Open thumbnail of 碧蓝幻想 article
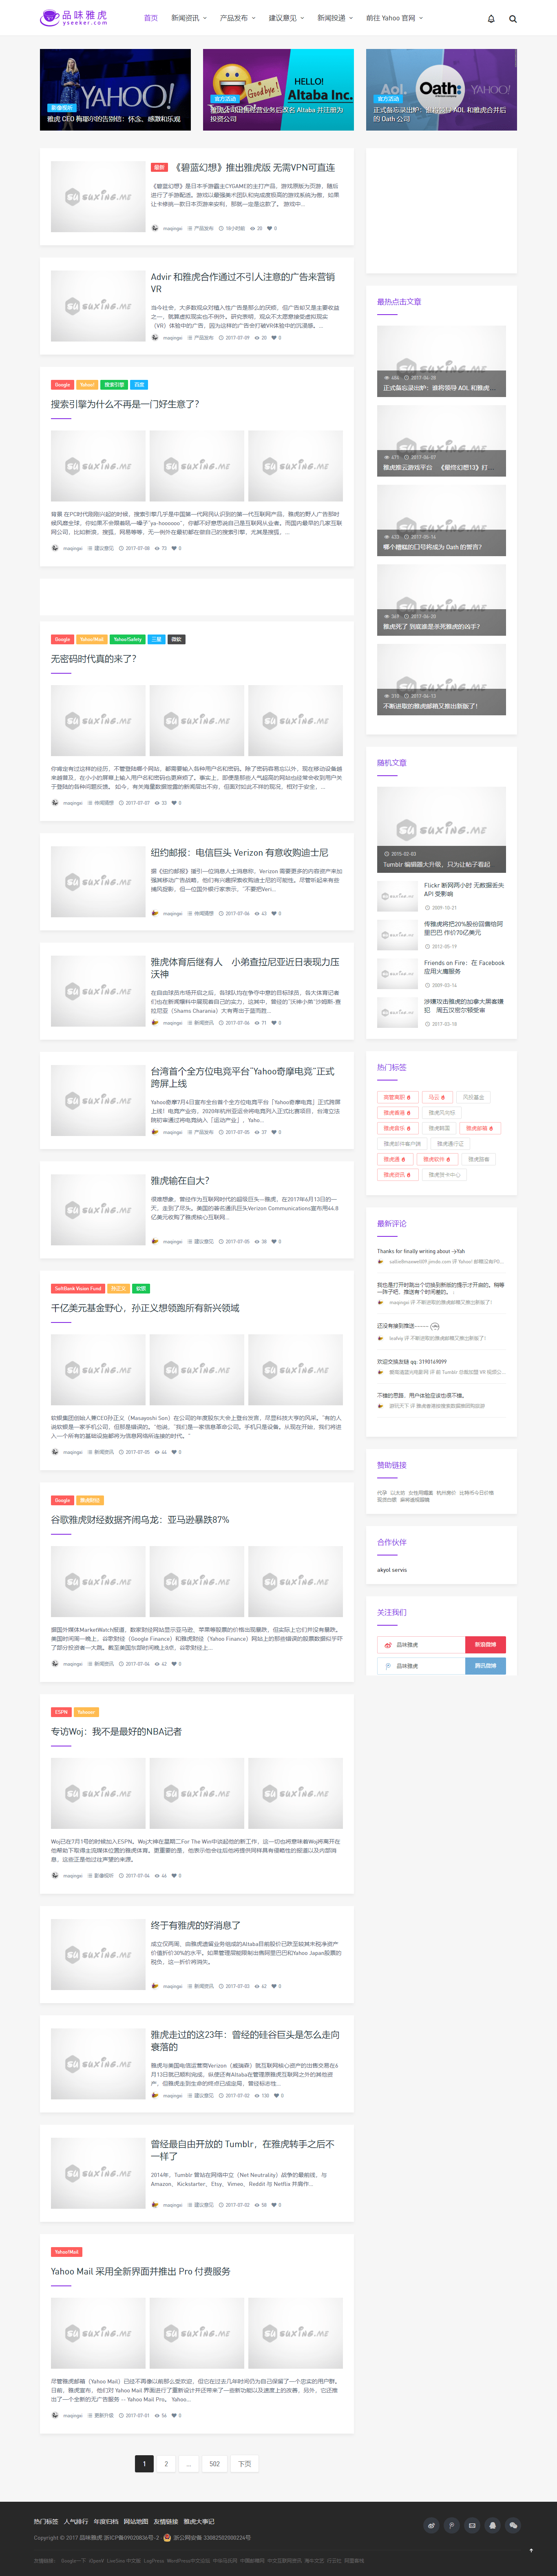 pos(98,197)
